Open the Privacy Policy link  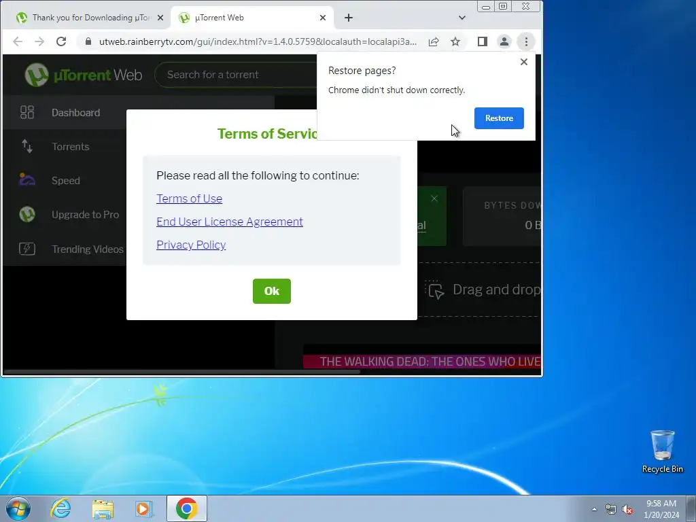tap(191, 245)
